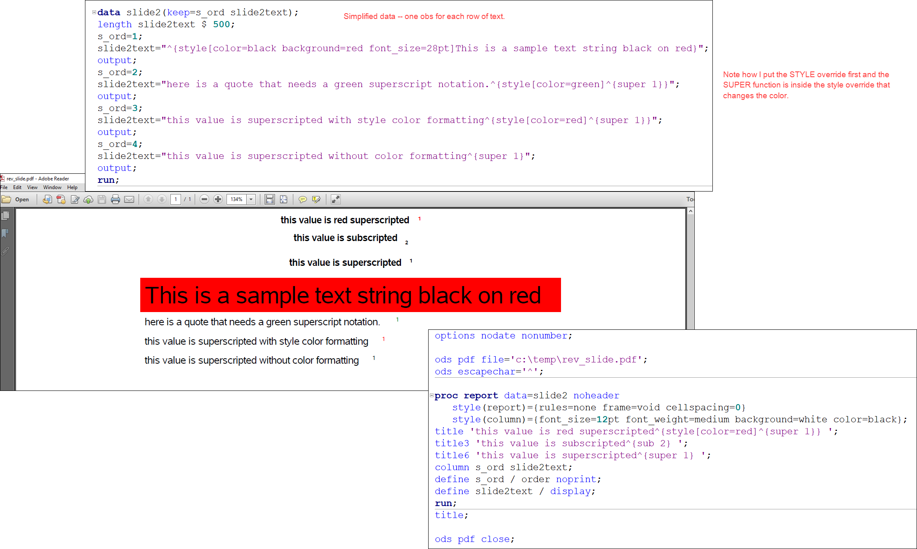Email the PDF using the envelope icon

coord(129,199)
